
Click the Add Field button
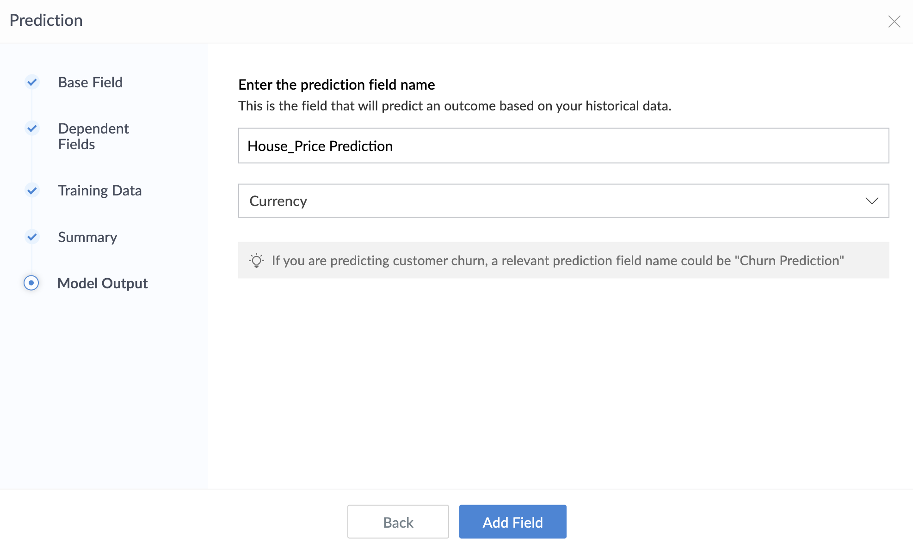(512, 522)
